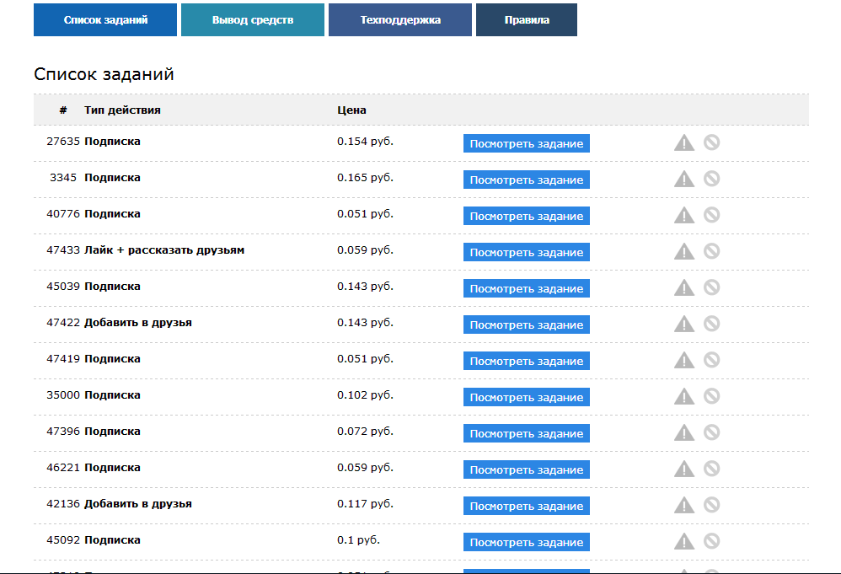Open the Список заданий tab
841x574 pixels.
coord(105,20)
